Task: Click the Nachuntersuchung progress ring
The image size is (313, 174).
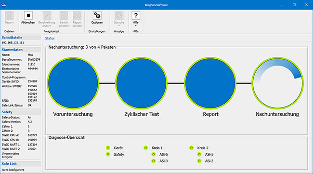Action: click(278, 83)
